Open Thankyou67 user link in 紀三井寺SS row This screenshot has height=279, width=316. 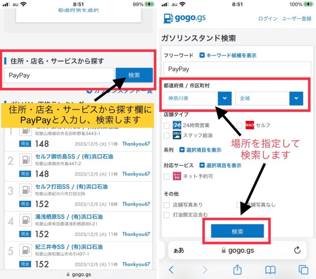(x=136, y=264)
